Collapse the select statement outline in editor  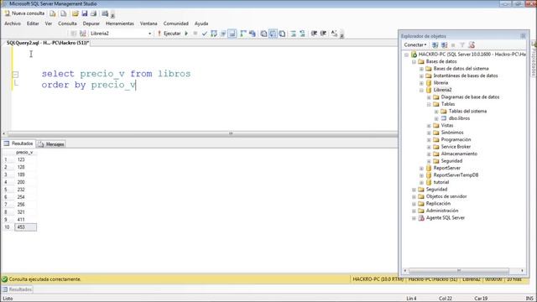coord(15,74)
